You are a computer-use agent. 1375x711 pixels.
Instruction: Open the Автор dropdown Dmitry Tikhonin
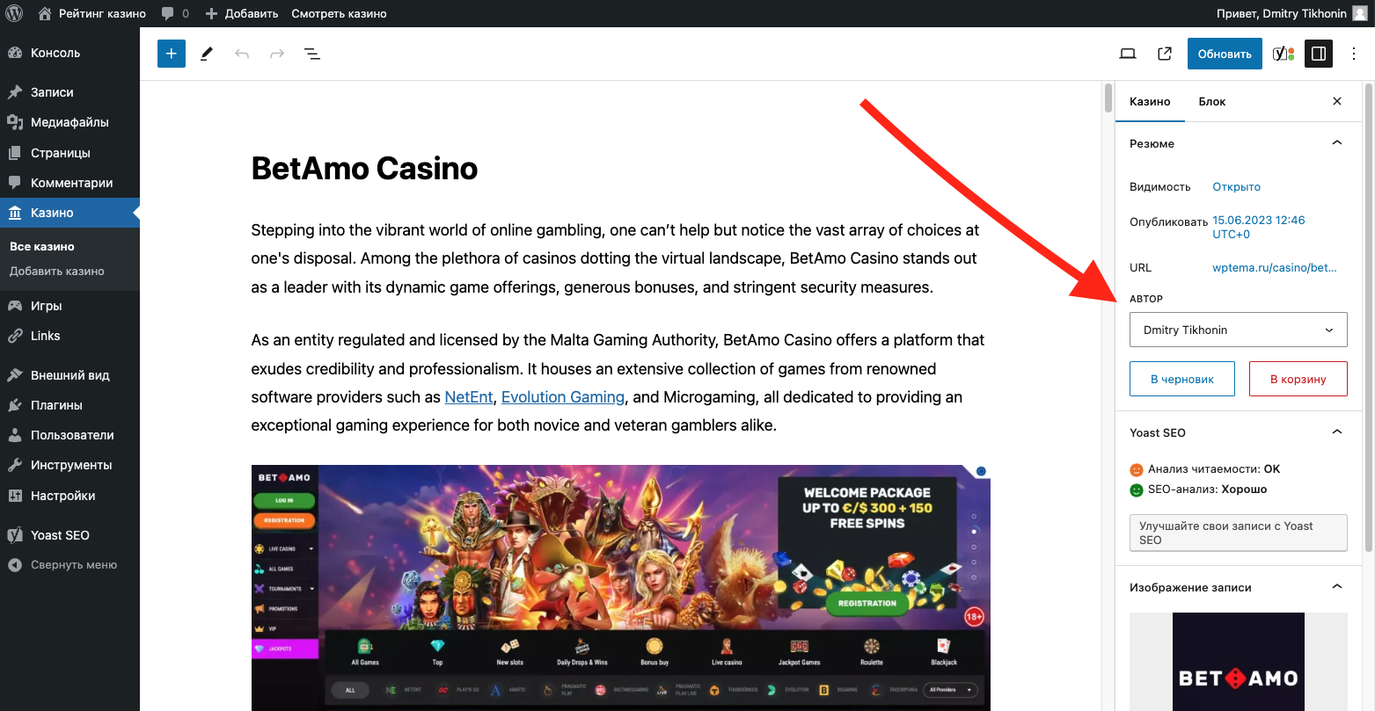click(x=1239, y=330)
